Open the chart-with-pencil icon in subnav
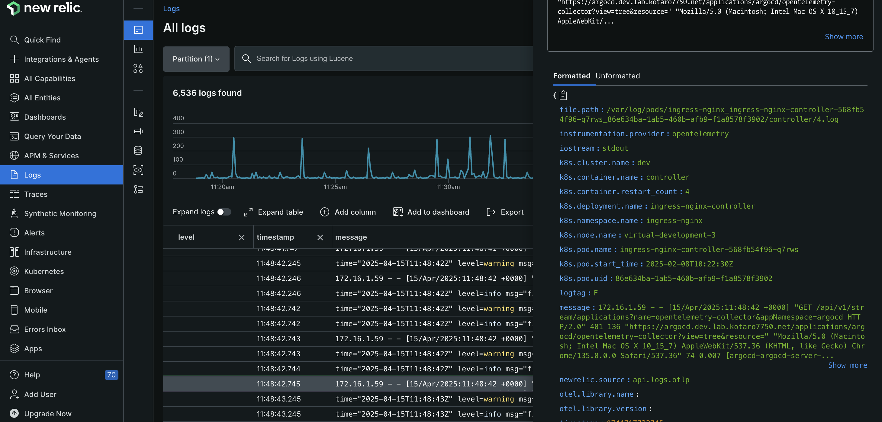 [x=138, y=112]
